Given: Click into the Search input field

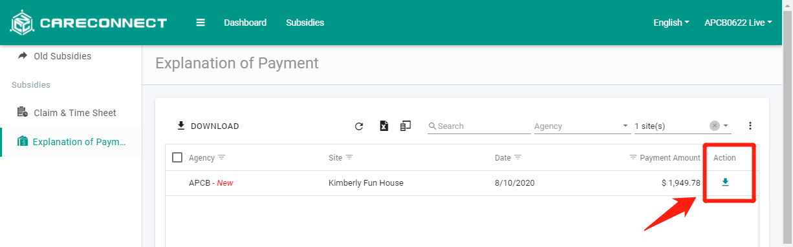Looking at the screenshot, I should tap(479, 126).
